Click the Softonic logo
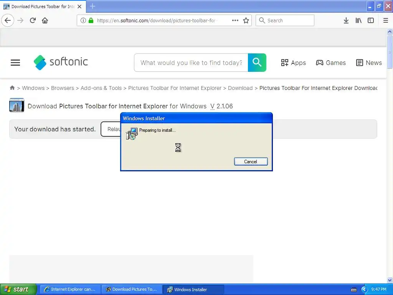Screen dimensions: 393x295 [x=61, y=62]
